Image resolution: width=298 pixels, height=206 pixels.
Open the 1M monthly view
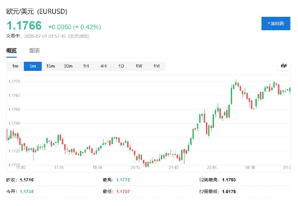[156, 66]
